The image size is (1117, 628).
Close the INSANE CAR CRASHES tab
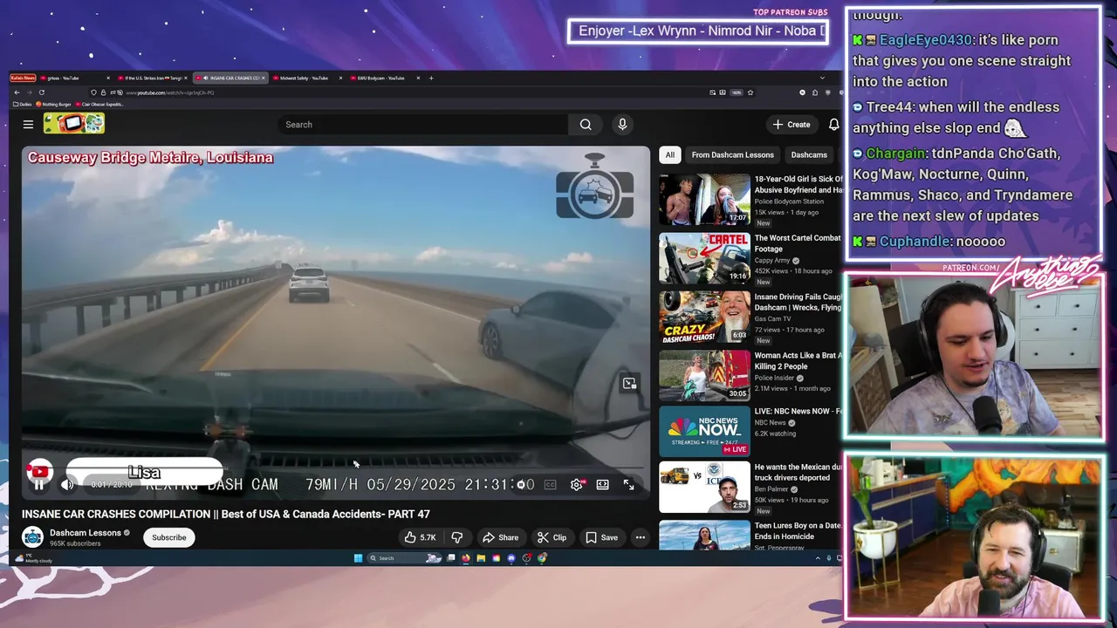[263, 78]
